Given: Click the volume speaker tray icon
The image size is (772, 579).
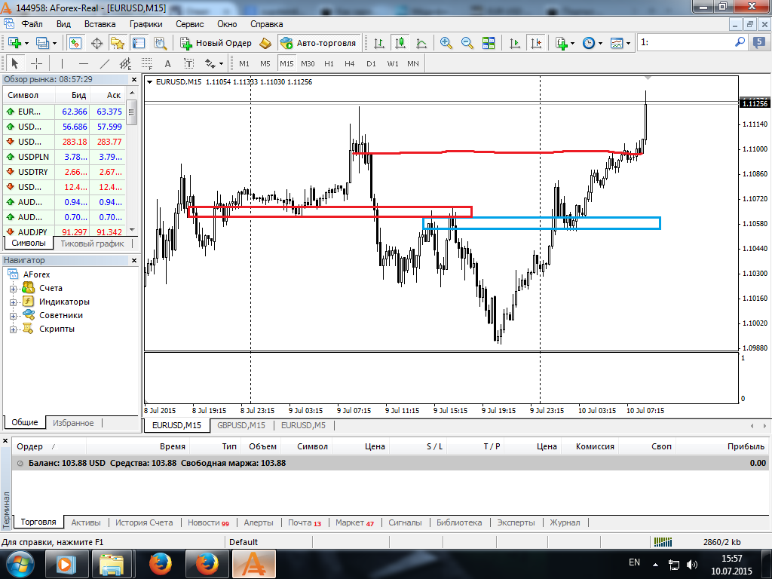Looking at the screenshot, I should (x=692, y=565).
